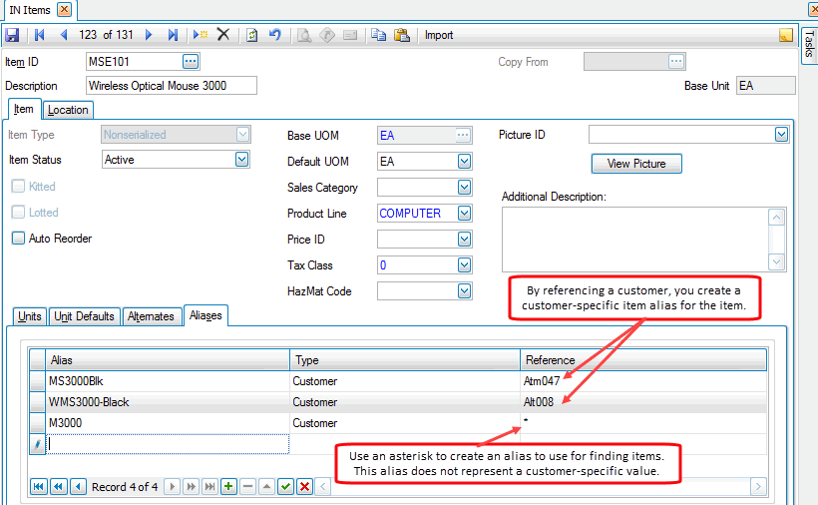This screenshot has height=505, width=818.
Task: Toggle the Lotted checkbox
Action: [x=18, y=213]
